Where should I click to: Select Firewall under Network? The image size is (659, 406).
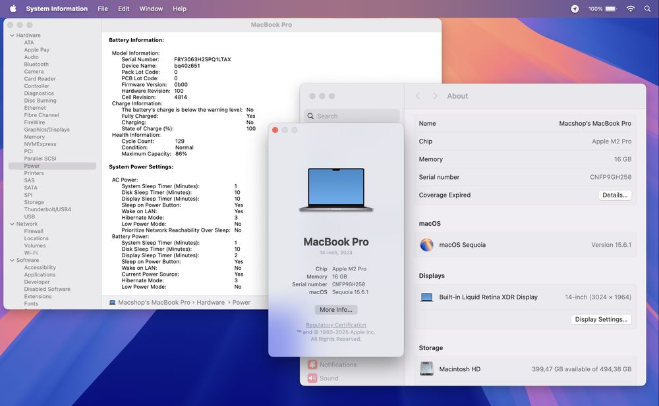34,231
